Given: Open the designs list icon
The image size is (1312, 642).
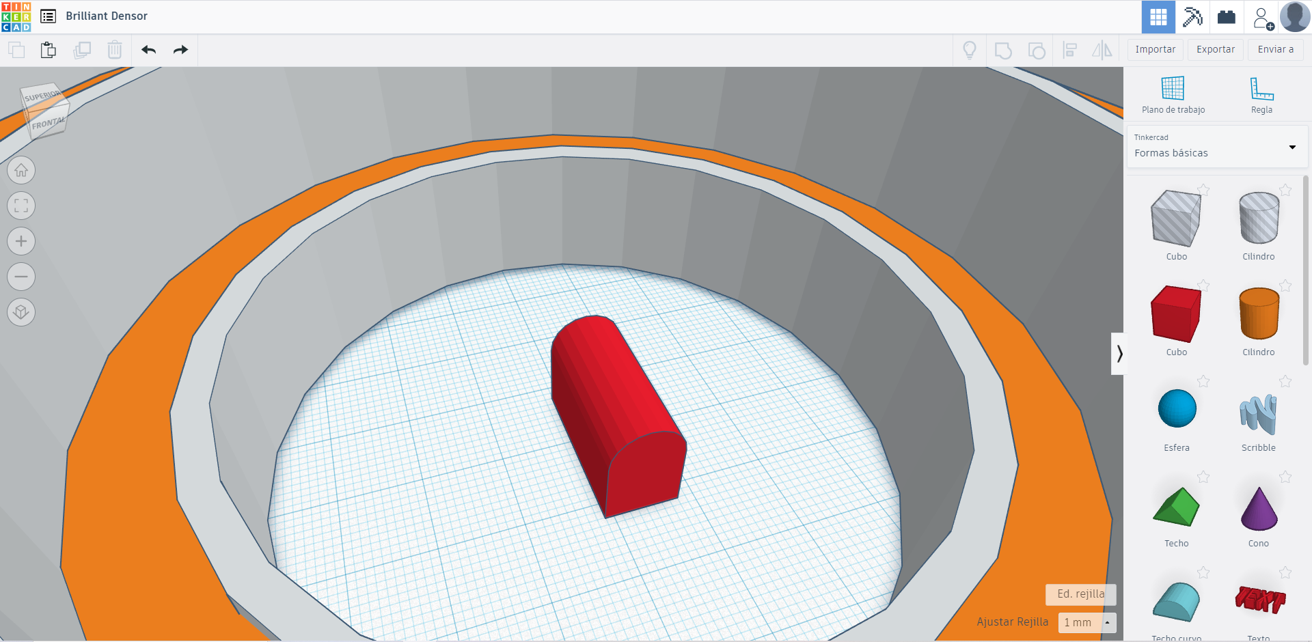Looking at the screenshot, I should [48, 16].
